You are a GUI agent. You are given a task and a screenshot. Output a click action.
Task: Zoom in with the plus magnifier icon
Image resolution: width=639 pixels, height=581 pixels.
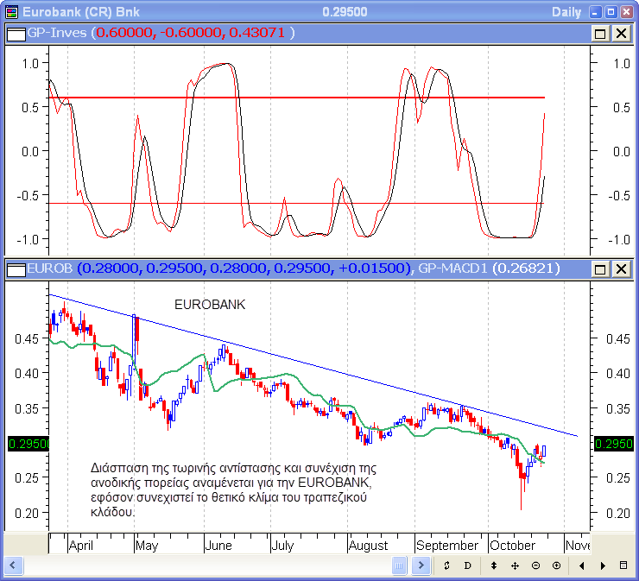coord(556,565)
